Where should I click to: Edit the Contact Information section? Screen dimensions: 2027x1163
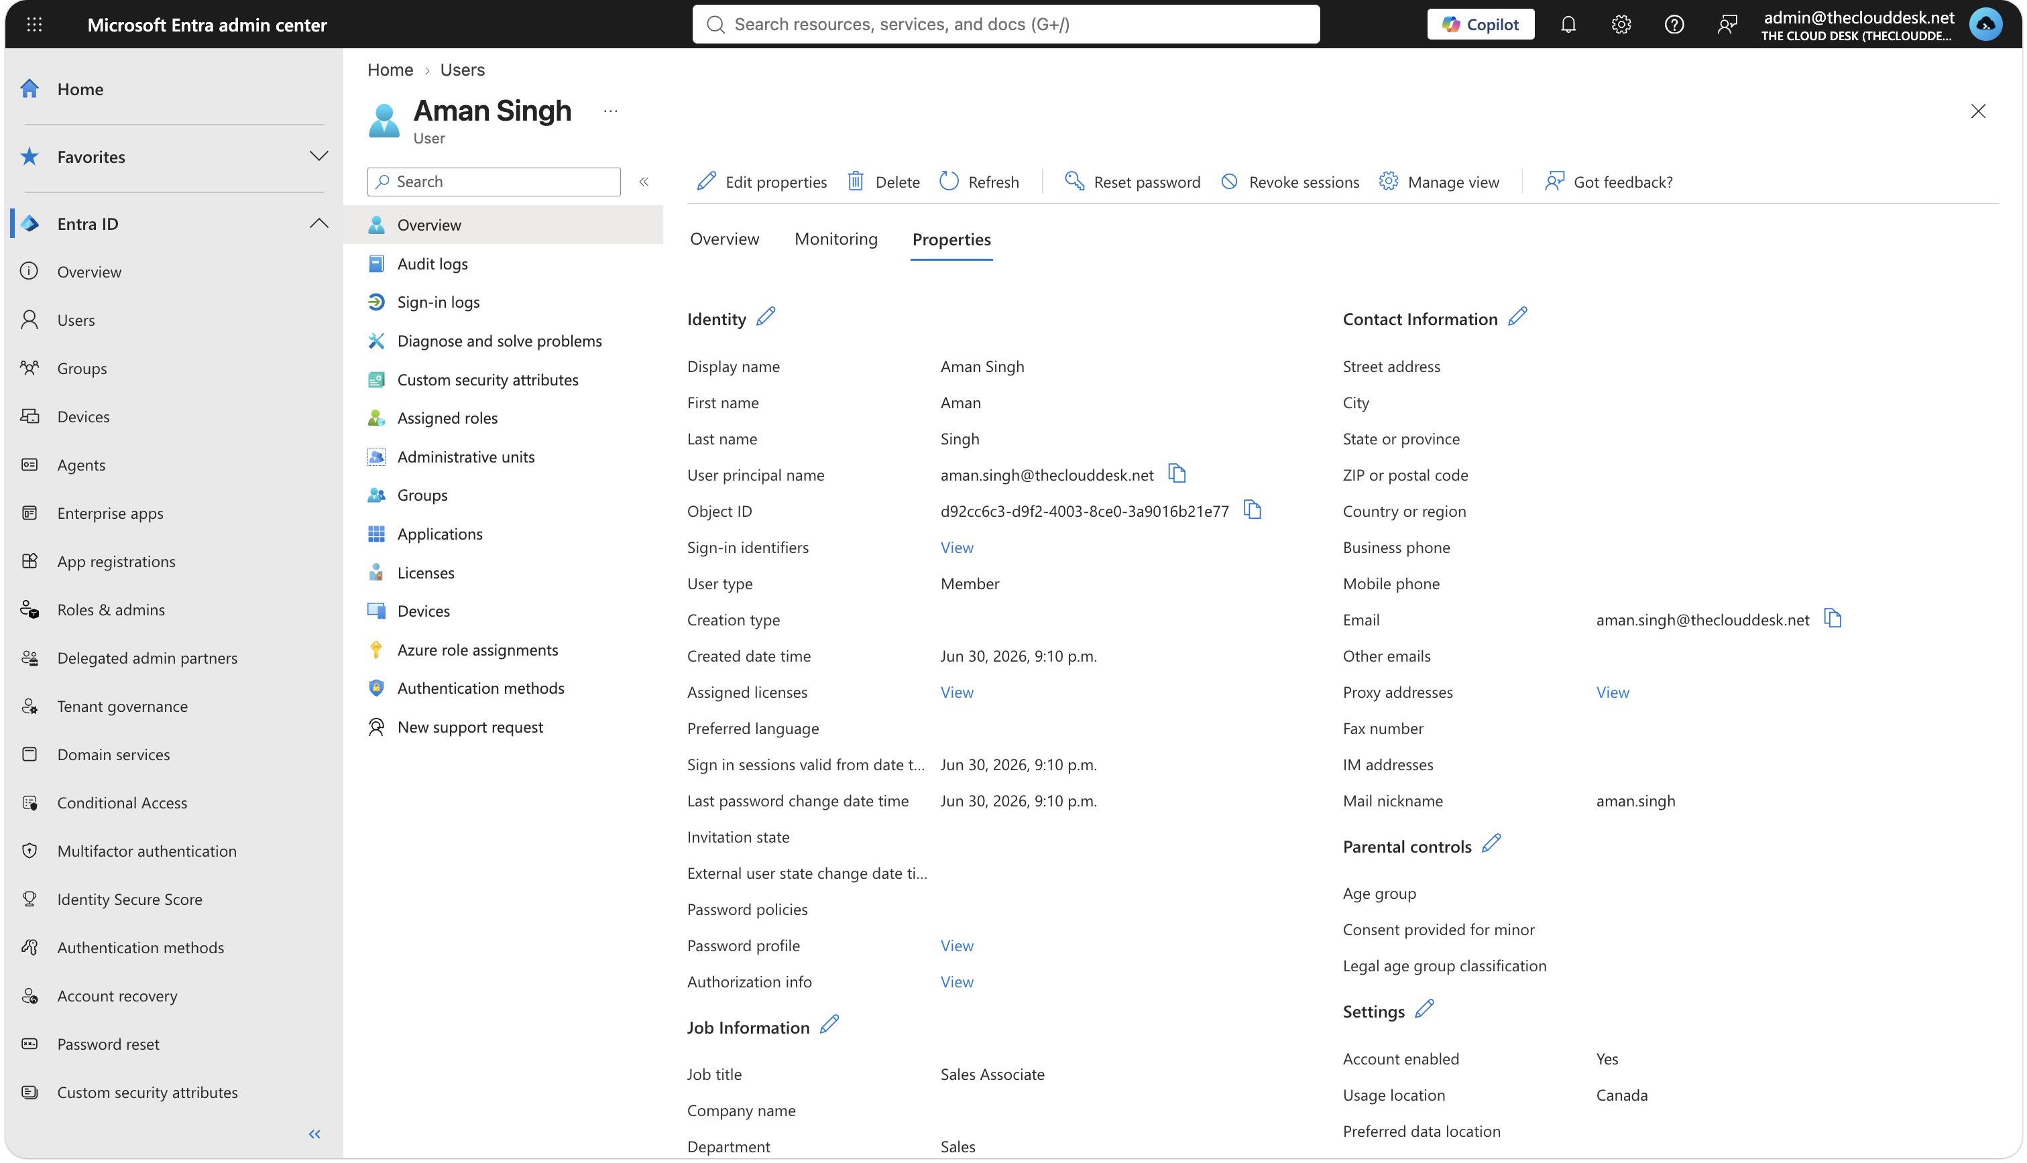click(1517, 317)
